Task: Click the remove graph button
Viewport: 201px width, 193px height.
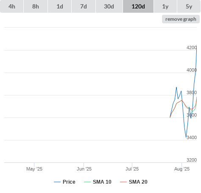Action: 181,19
